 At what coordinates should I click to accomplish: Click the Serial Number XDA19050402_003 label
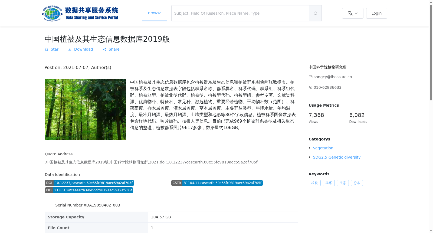coord(88,205)
